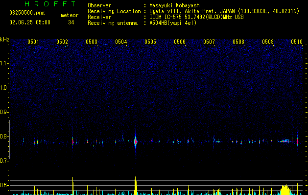Click the meteor count label
The height and width of the screenshot is (195, 308).
click(x=70, y=15)
